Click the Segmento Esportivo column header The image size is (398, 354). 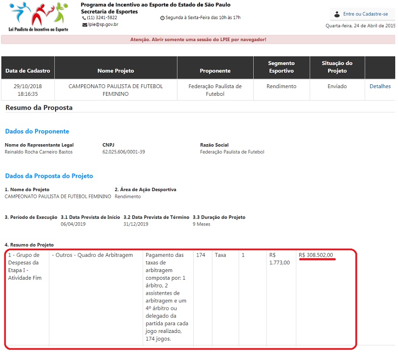click(281, 67)
